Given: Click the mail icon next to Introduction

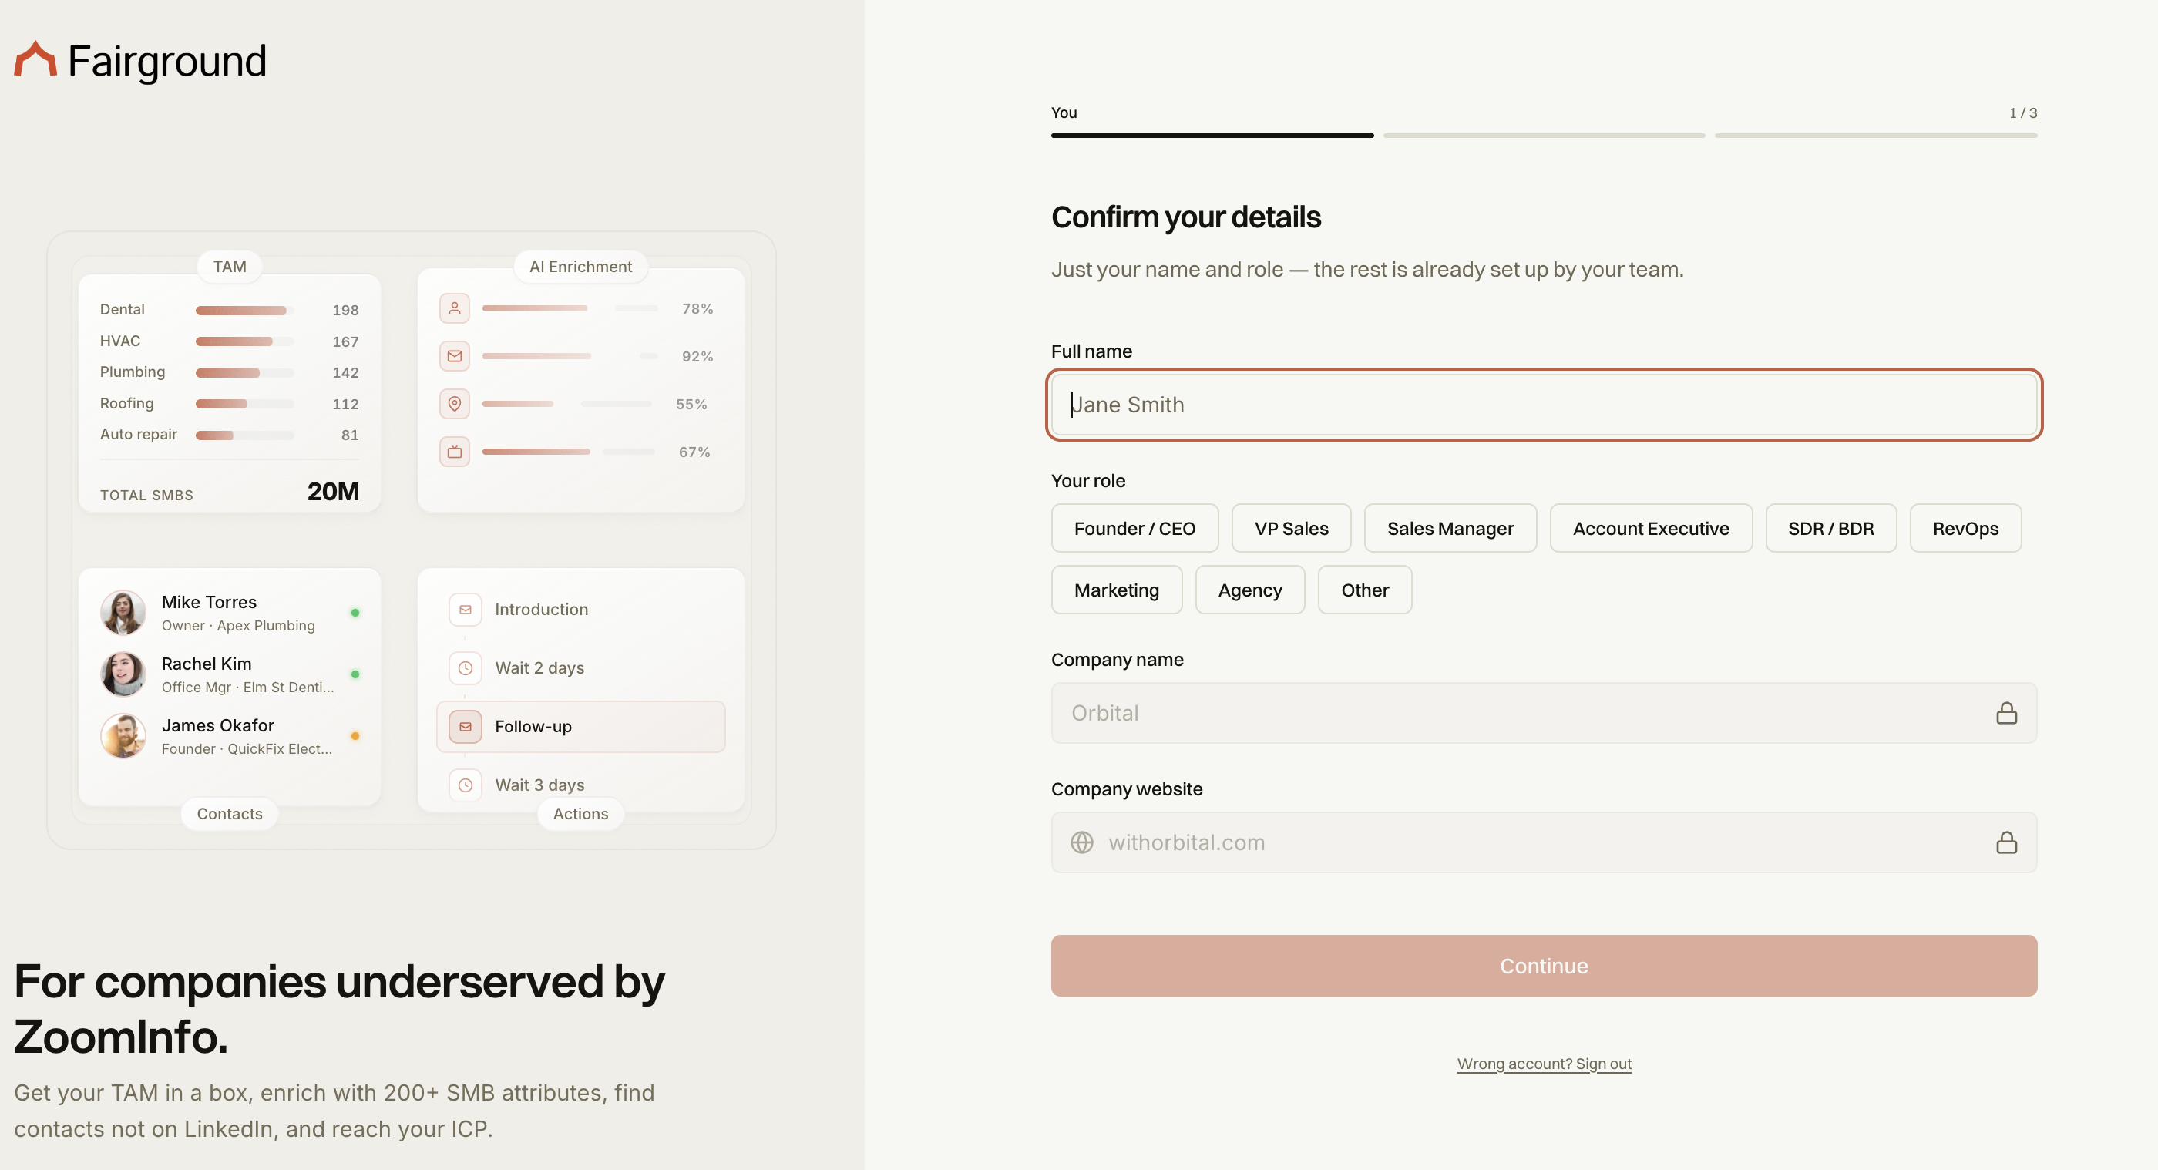Looking at the screenshot, I should 465,610.
